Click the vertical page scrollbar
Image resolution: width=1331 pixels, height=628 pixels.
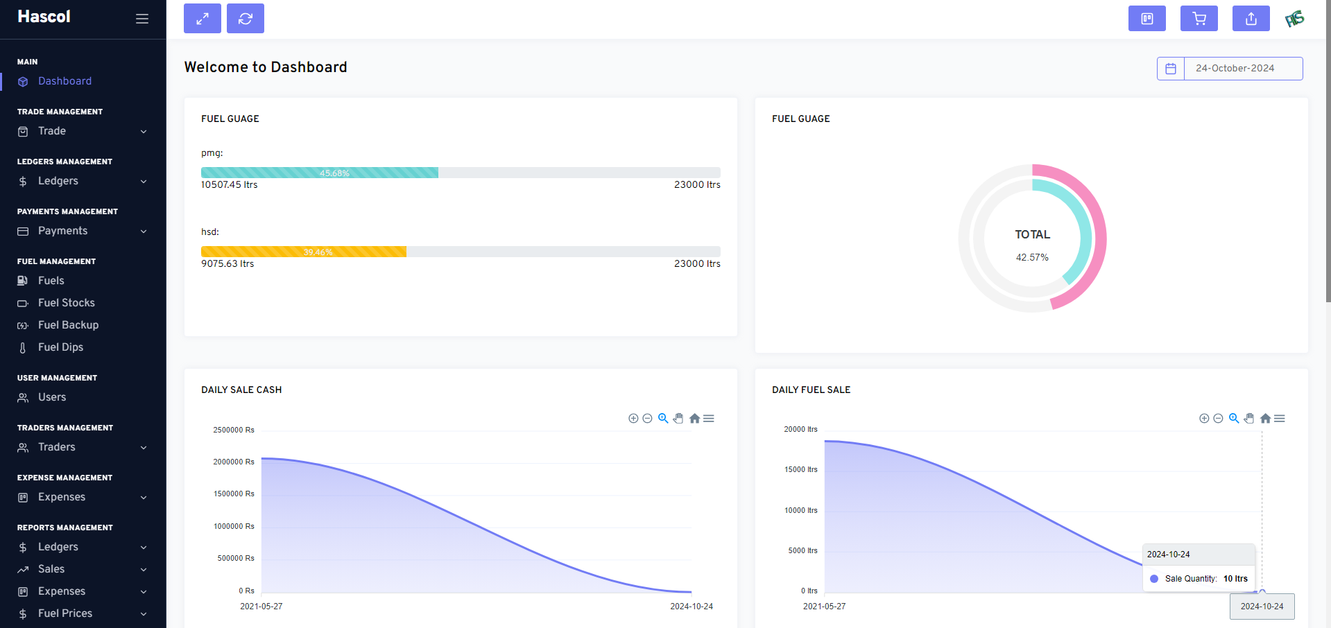tap(1328, 152)
